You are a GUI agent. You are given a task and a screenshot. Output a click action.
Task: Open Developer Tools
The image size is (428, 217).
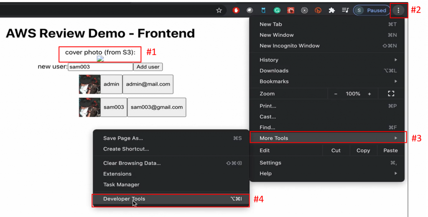171,199
